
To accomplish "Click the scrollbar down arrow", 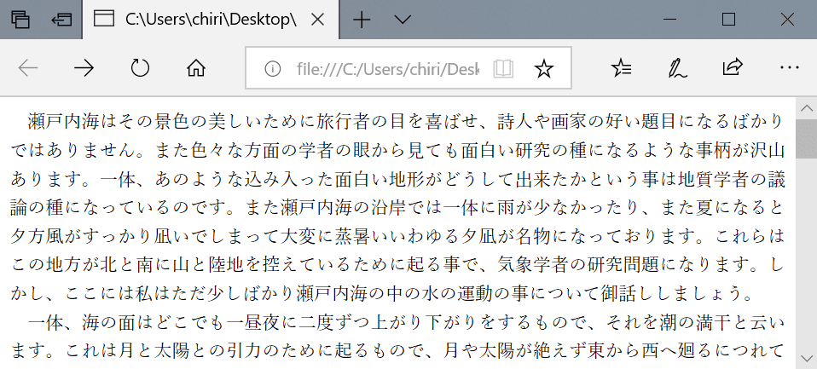I will [x=807, y=359].
